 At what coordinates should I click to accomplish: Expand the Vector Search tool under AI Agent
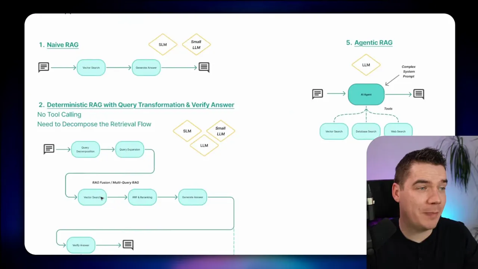pos(334,131)
